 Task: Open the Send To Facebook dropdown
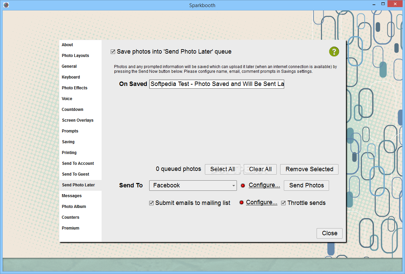(x=193, y=185)
